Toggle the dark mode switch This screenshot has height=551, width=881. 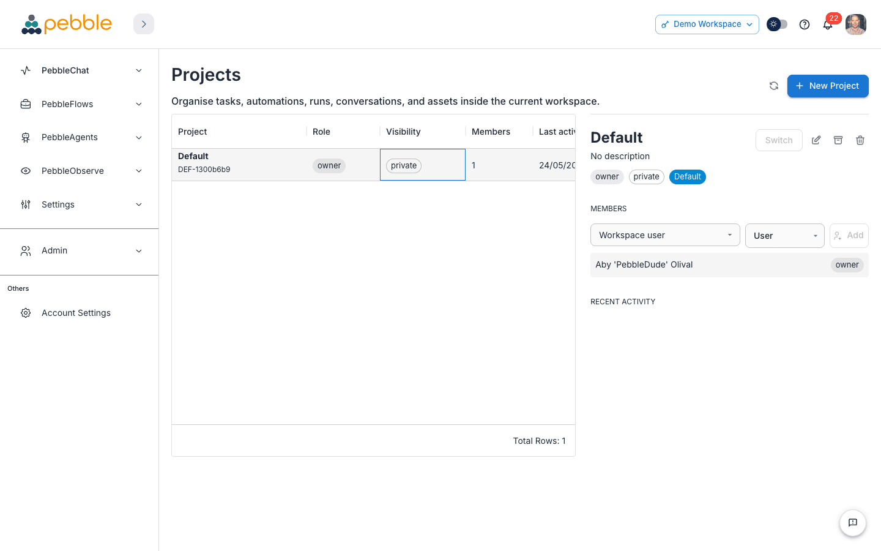point(777,24)
